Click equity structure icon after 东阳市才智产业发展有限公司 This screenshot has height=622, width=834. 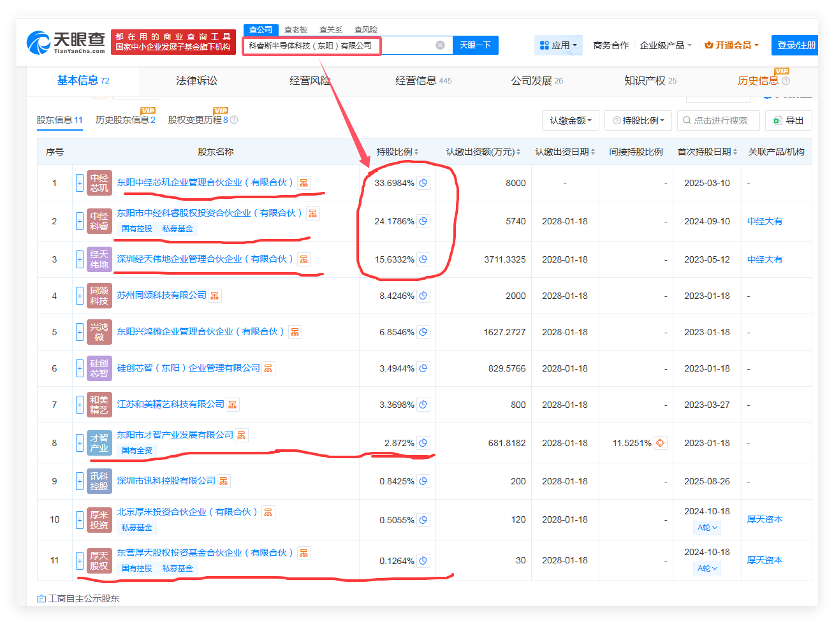coord(242,435)
